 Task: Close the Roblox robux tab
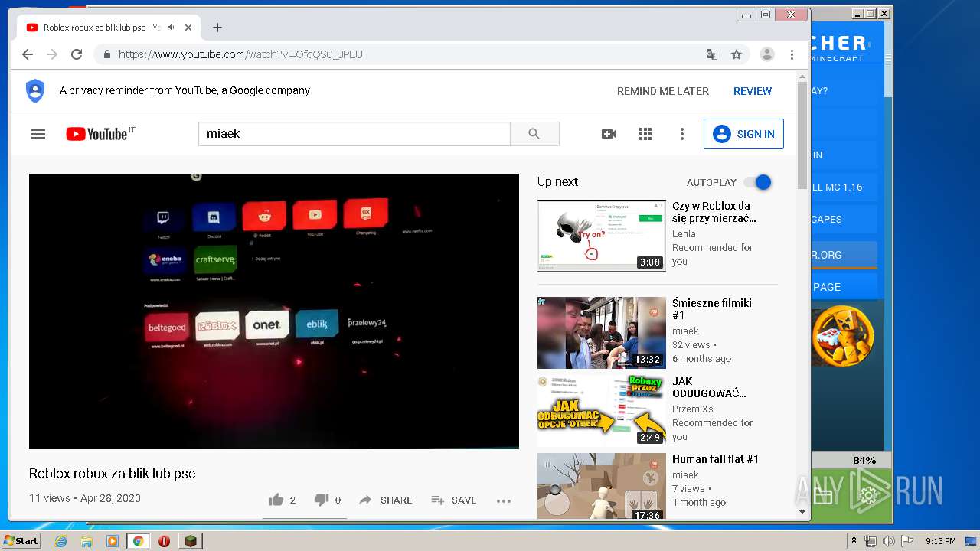[188, 28]
